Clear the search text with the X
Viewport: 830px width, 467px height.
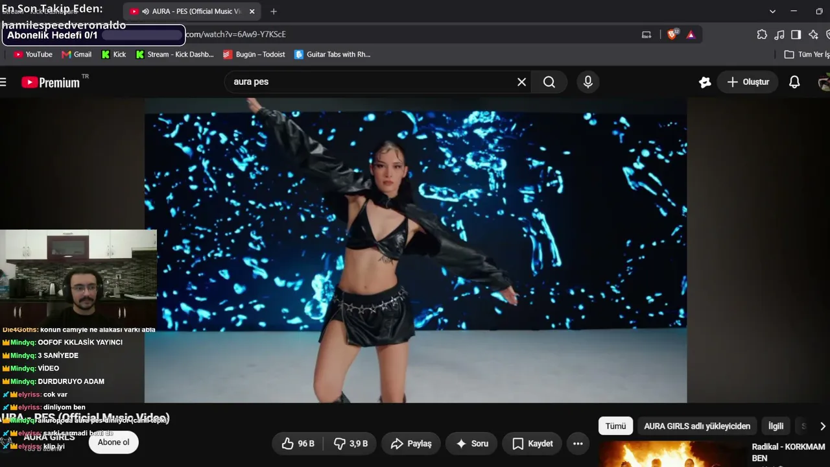click(521, 82)
